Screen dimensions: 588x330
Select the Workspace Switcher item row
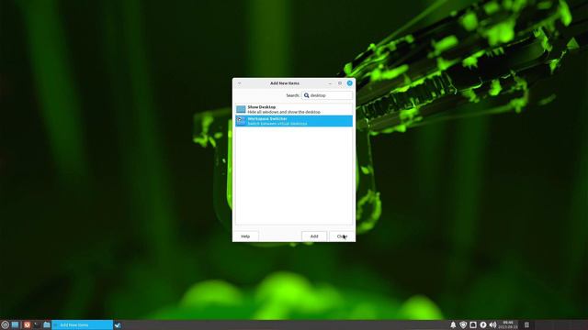pyautogui.click(x=294, y=121)
